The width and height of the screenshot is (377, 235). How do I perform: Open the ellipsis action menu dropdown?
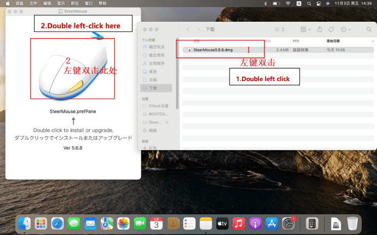pyautogui.click(x=345, y=29)
